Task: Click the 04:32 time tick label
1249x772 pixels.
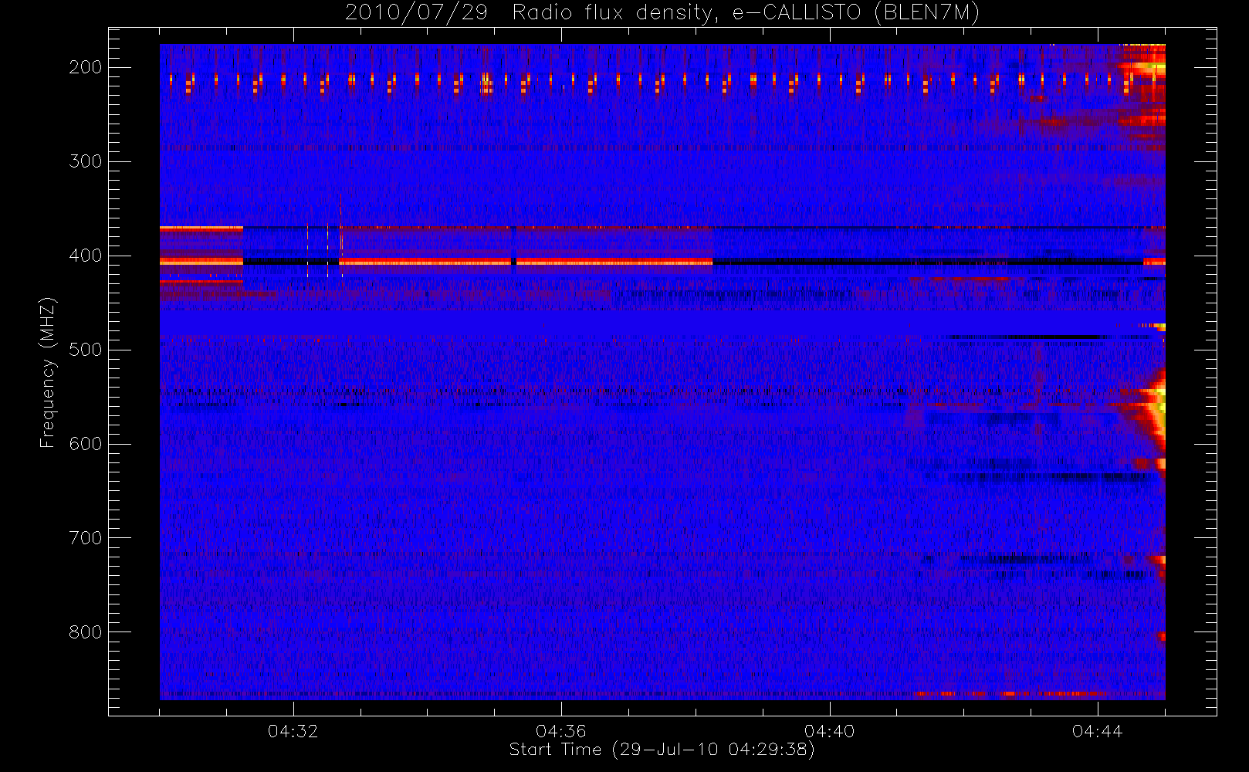Action: (293, 731)
